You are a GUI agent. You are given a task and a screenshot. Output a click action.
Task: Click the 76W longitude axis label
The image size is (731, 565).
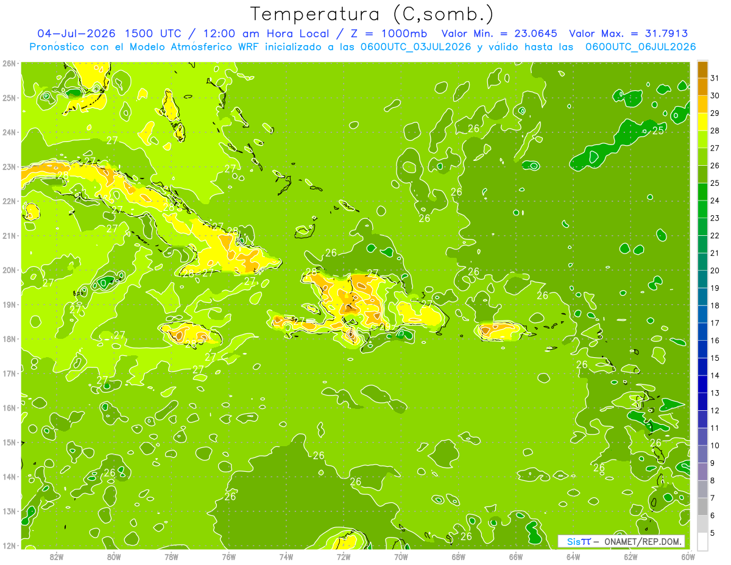228,556
